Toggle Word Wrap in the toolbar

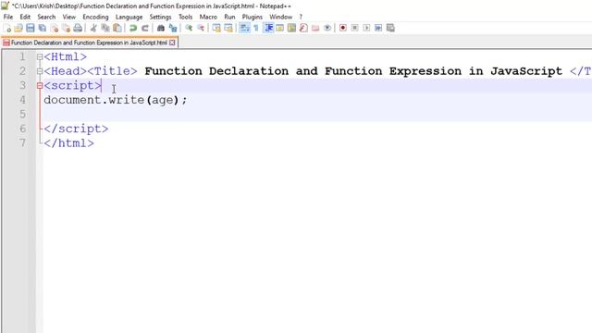[244, 28]
